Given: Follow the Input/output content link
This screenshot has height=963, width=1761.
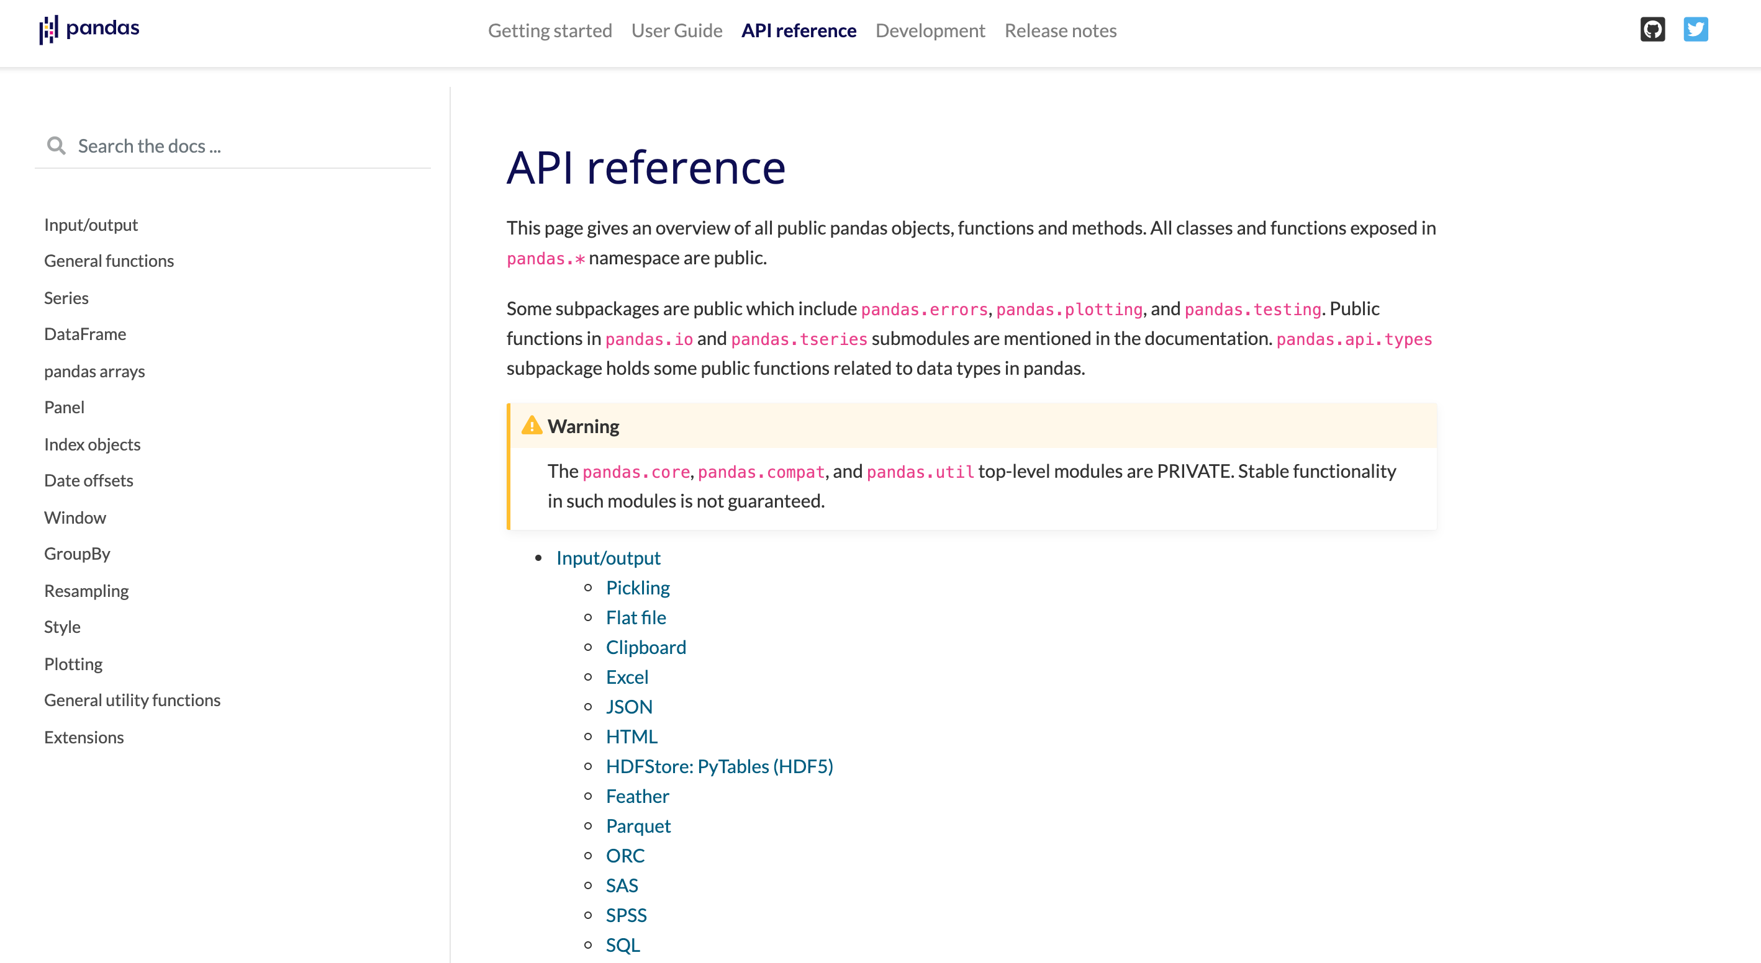Looking at the screenshot, I should (608, 557).
